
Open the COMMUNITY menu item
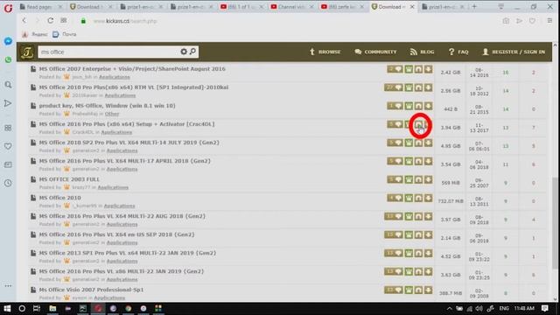[375, 52]
